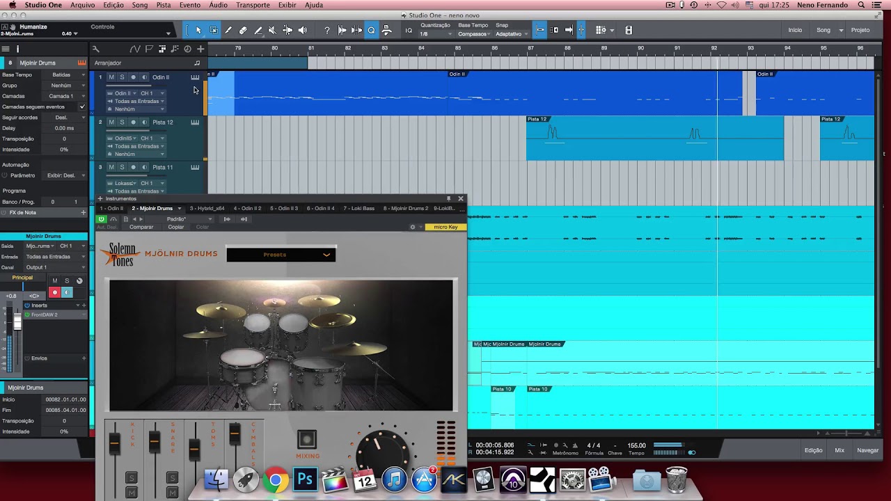The height and width of the screenshot is (501, 891).
Task: Open the Arquivo menu
Action: tap(82, 5)
